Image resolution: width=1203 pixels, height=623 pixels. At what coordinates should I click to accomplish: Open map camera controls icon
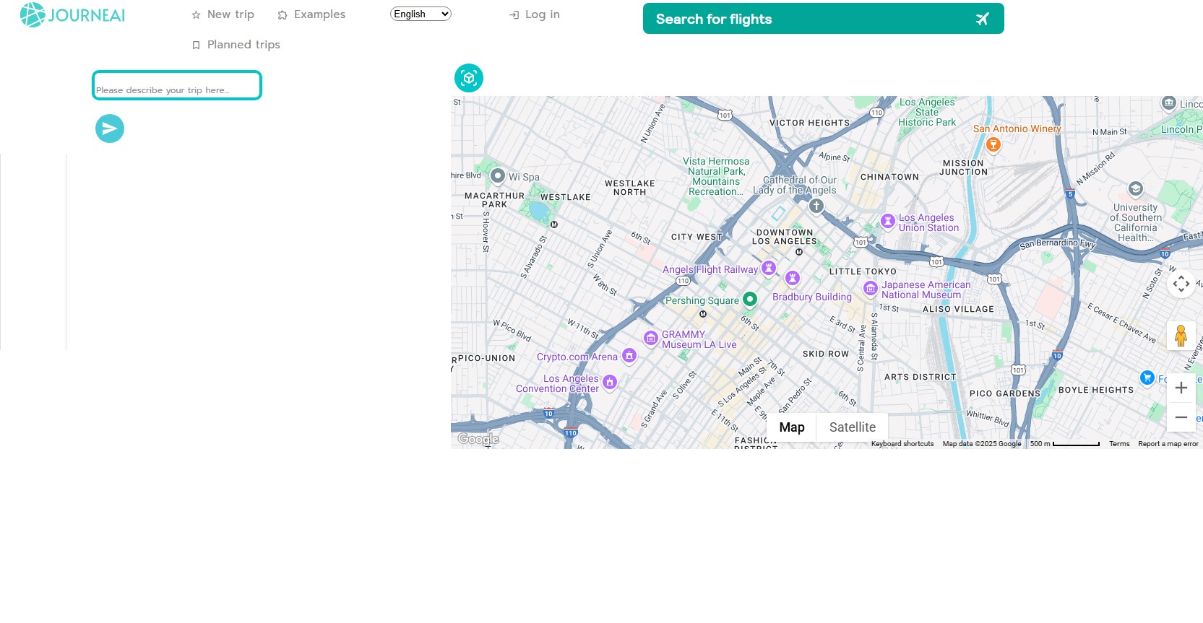pos(1181,284)
